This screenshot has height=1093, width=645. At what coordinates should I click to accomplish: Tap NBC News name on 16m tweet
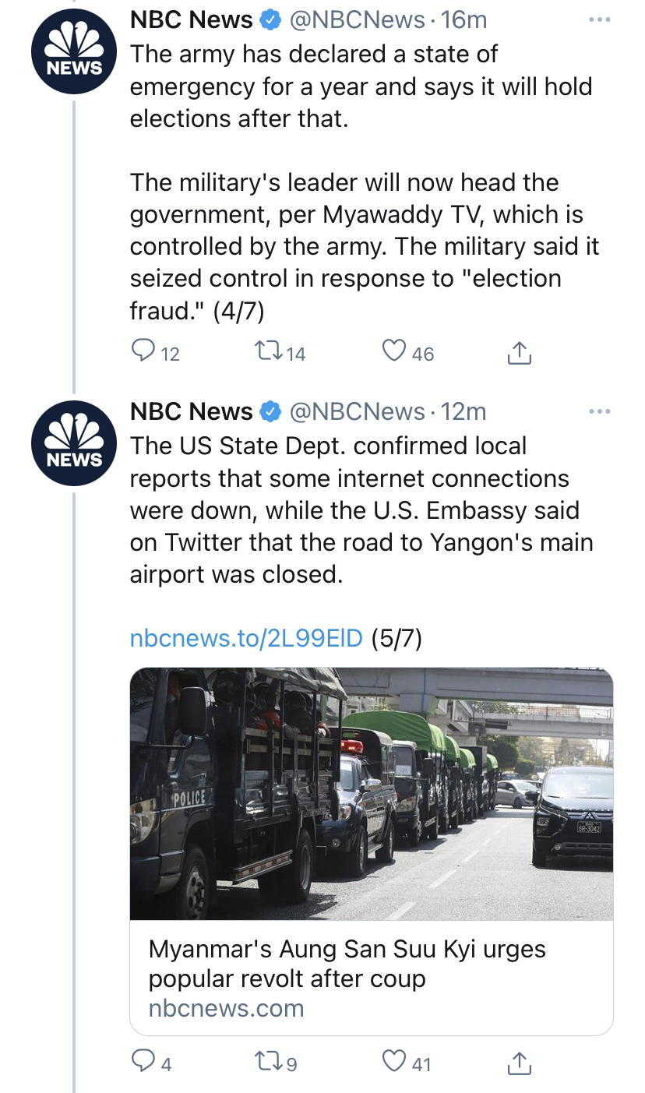pos(191,20)
